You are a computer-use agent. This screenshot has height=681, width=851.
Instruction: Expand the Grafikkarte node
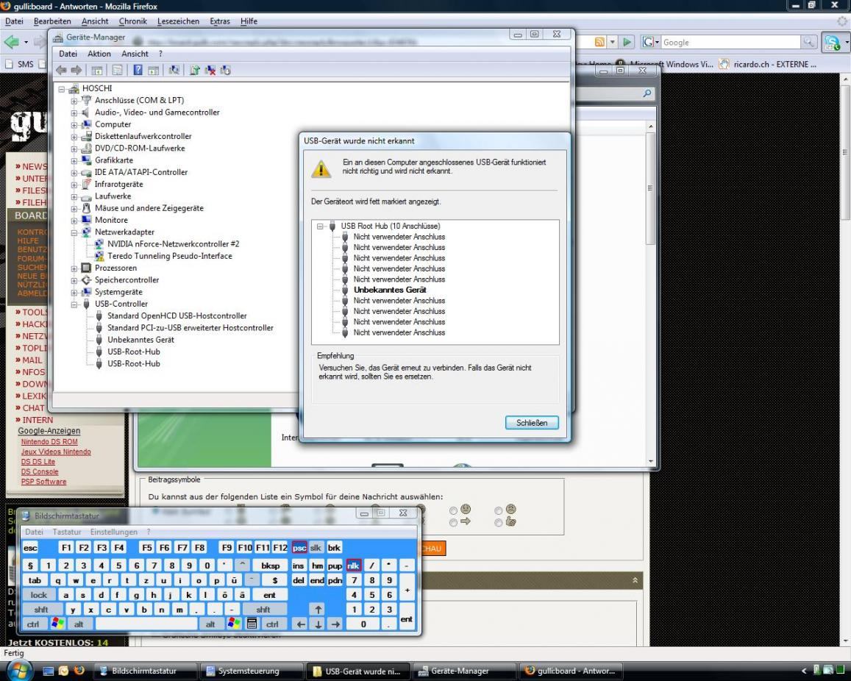74,160
